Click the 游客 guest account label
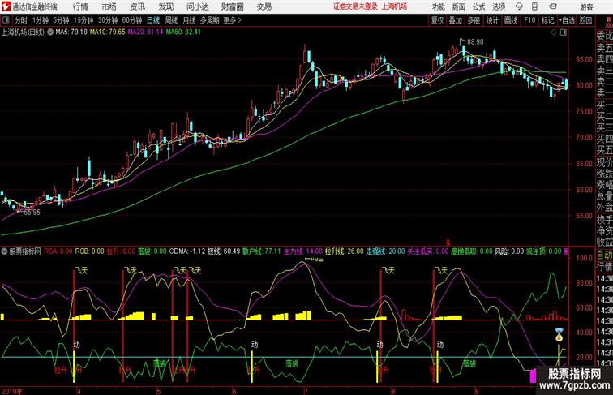The height and width of the screenshot is (395, 613). pyautogui.click(x=586, y=6)
